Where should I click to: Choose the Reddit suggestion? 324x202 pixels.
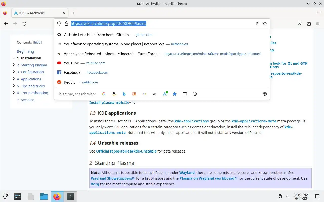162,82
